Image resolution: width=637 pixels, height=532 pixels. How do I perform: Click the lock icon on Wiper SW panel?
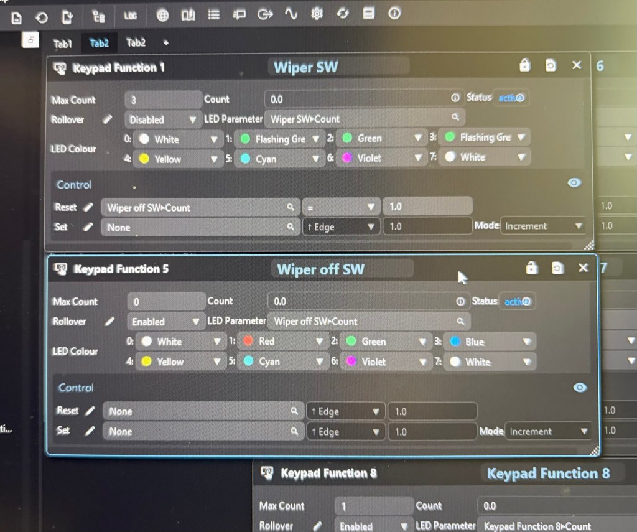(524, 65)
